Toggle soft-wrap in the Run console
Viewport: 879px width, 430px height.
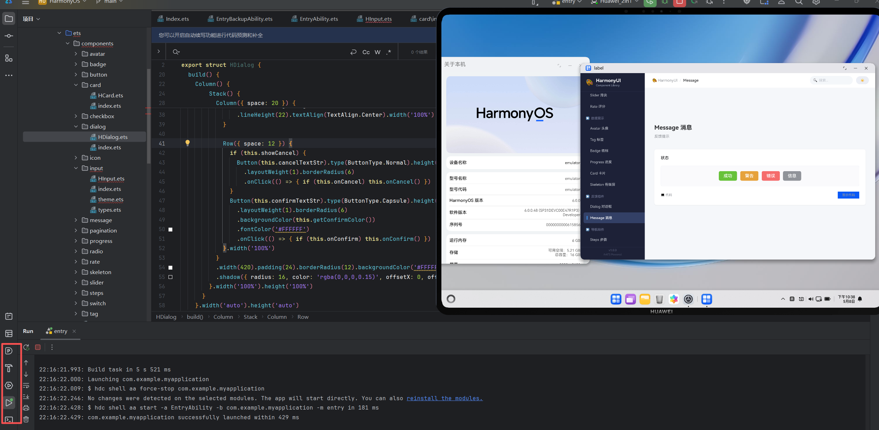(26, 386)
